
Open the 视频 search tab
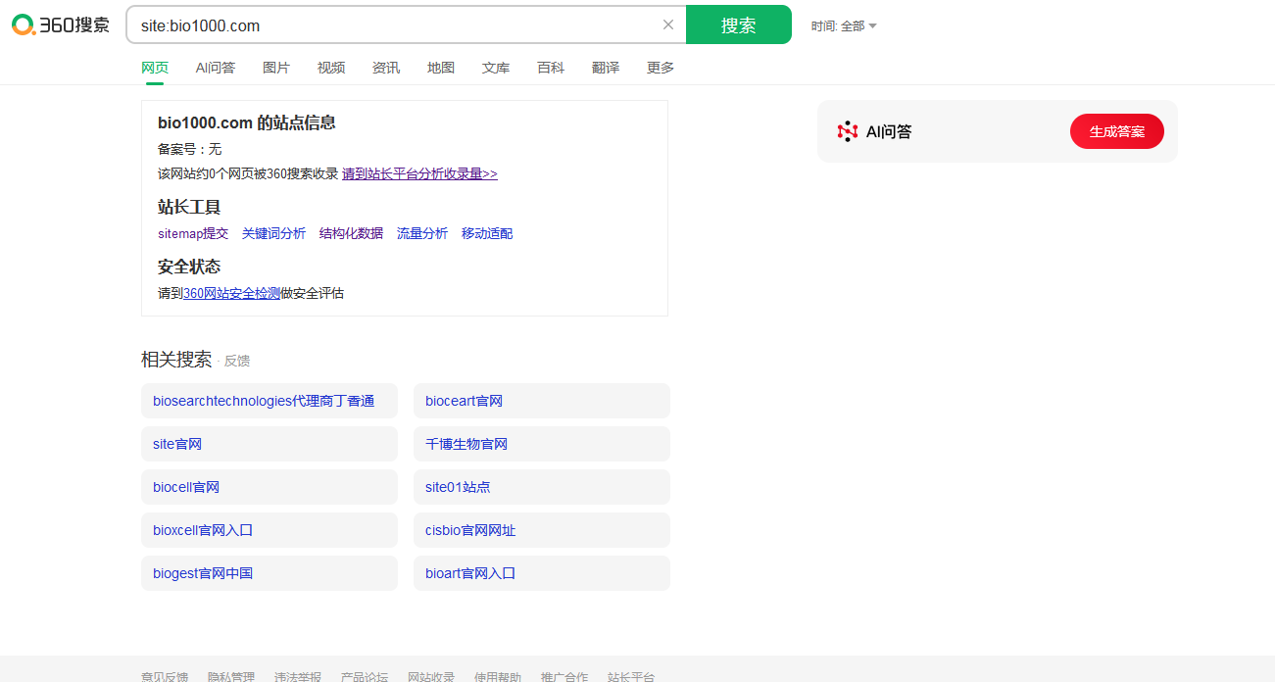click(331, 68)
